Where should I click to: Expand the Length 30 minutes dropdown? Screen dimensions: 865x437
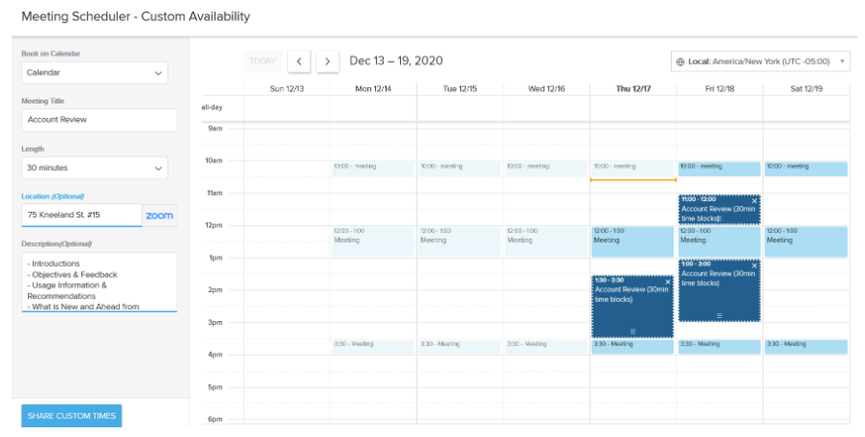click(x=95, y=167)
